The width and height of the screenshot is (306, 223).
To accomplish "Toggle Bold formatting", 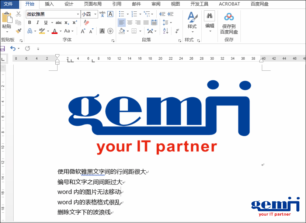I will [29, 22].
